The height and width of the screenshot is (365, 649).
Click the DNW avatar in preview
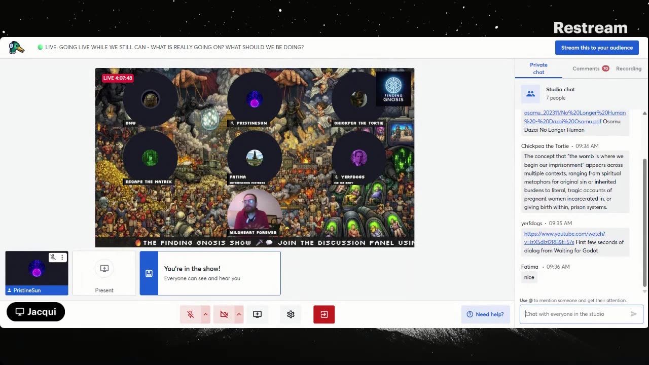click(x=150, y=99)
